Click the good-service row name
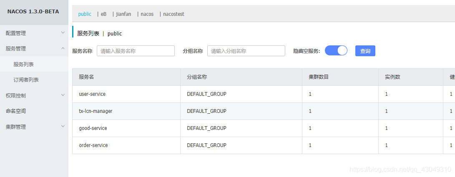 (x=93, y=128)
